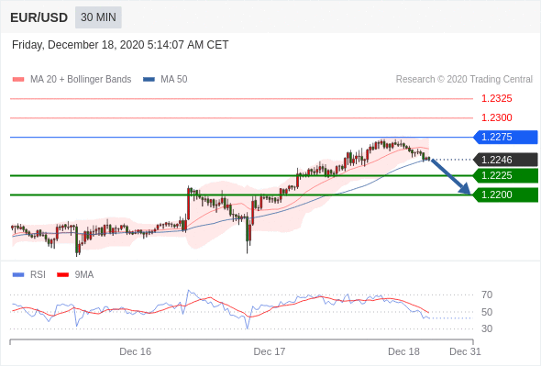The image size is (541, 367).
Task: Click the Dec 31 date axis label
Action: [465, 351]
